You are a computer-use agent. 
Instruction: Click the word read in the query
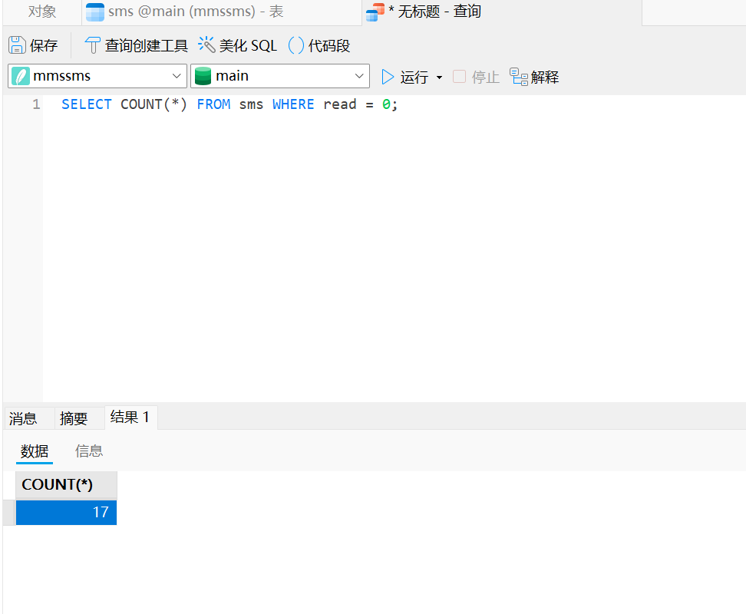click(x=340, y=104)
